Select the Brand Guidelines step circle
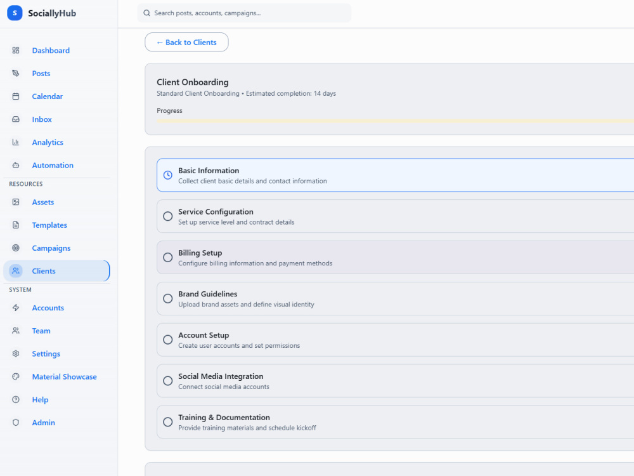The image size is (634, 476). point(168,298)
